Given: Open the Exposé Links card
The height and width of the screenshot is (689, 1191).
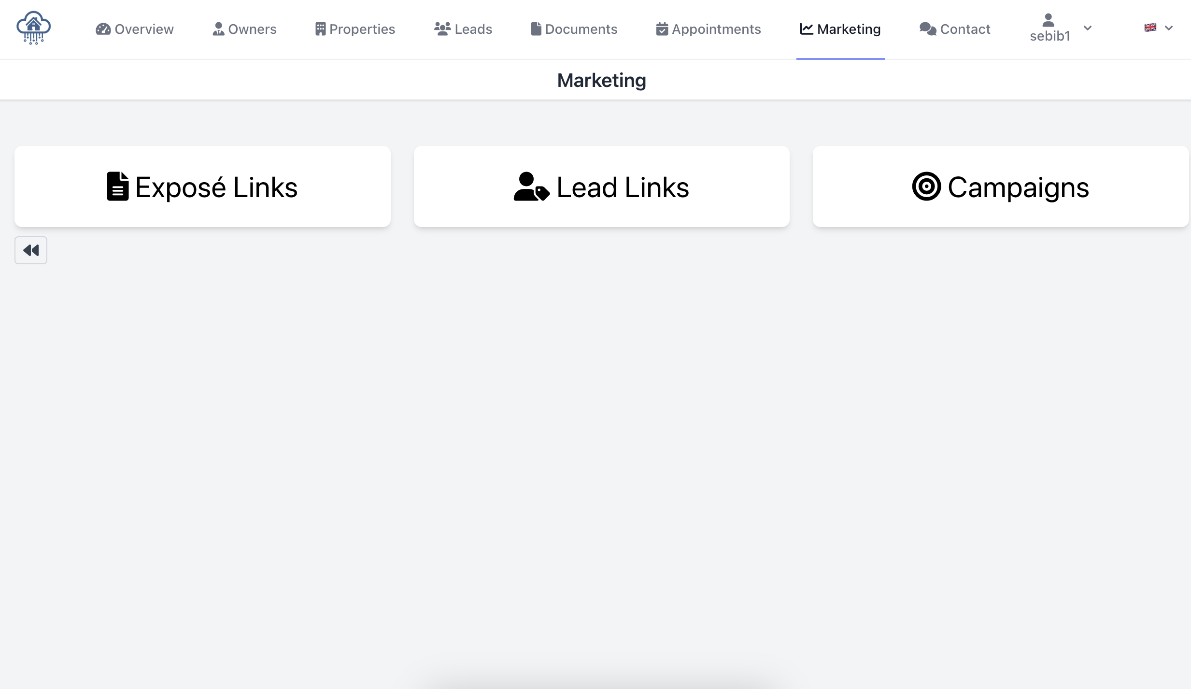Looking at the screenshot, I should pyautogui.click(x=202, y=187).
